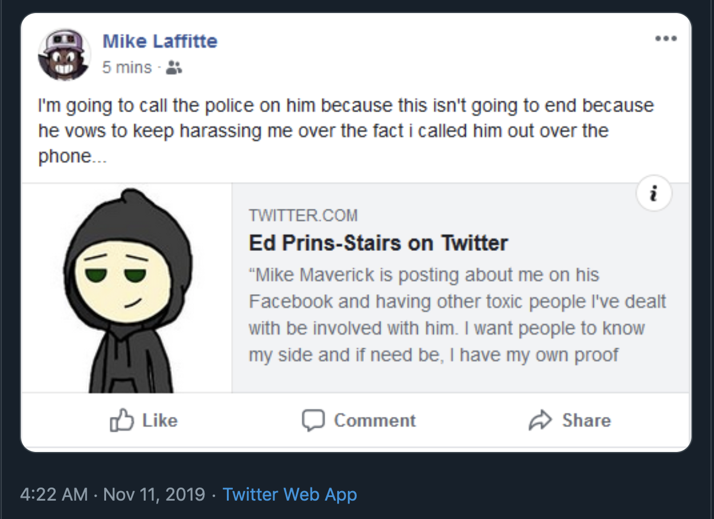
Task: Click the '5 mins' post timestamp
Action: pos(127,68)
